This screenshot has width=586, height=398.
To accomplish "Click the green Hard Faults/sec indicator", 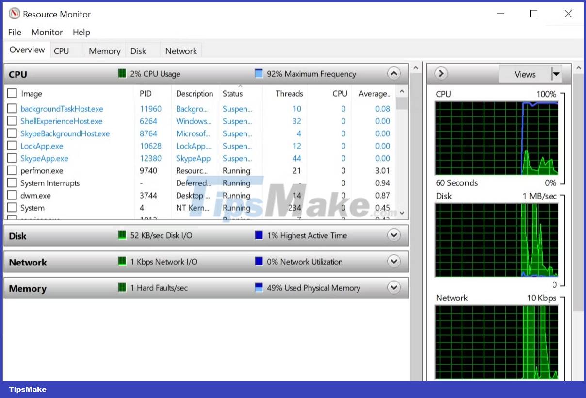I will coord(121,288).
